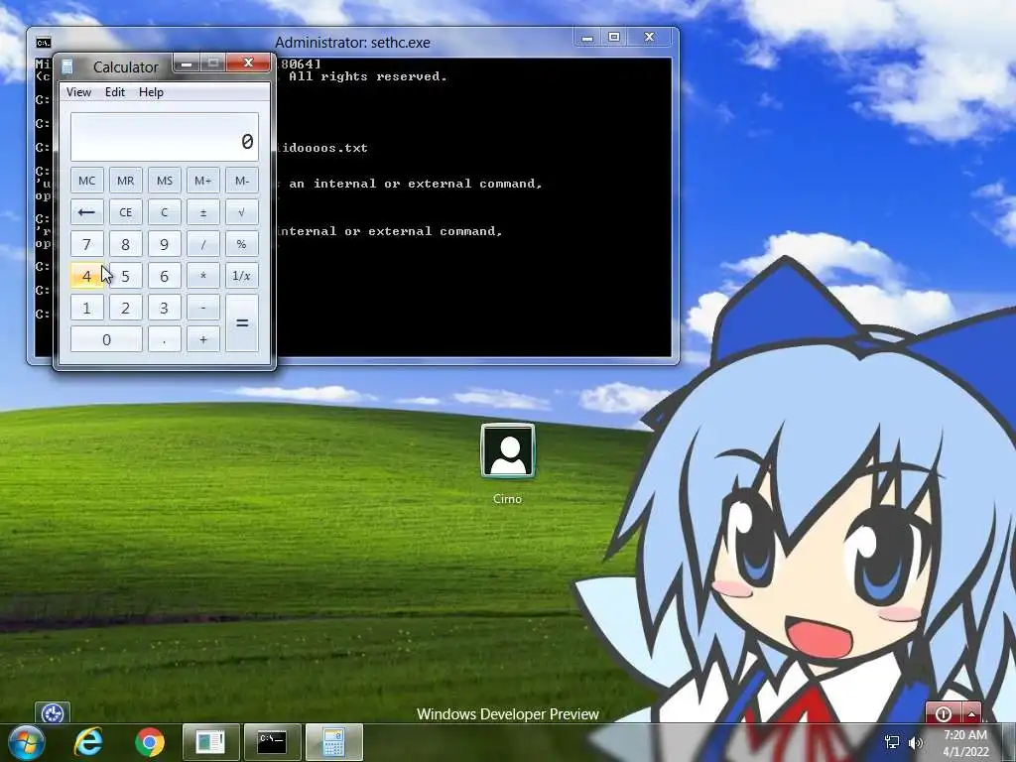Switch to the Command Prompt taskbar button
Image resolution: width=1016 pixels, height=762 pixels.
(x=272, y=742)
